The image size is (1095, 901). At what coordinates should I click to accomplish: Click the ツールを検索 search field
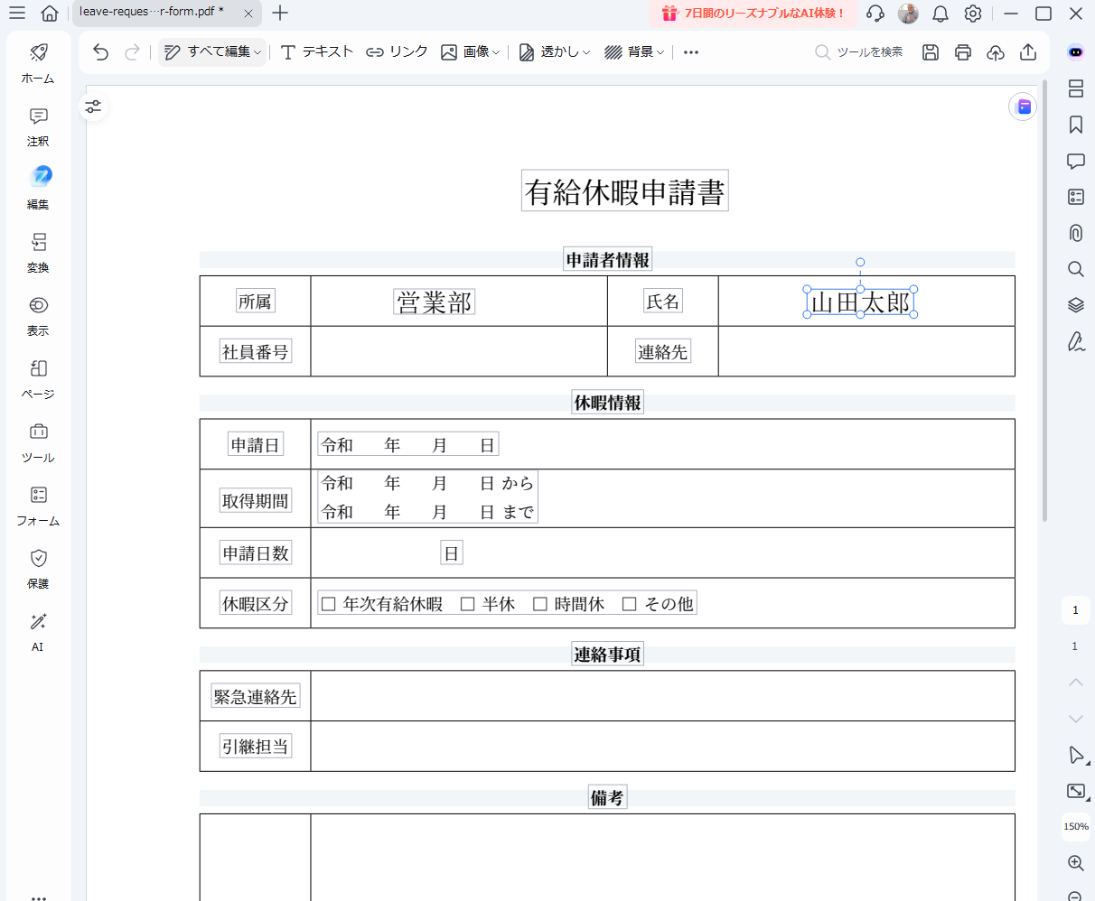pyautogui.click(x=859, y=52)
